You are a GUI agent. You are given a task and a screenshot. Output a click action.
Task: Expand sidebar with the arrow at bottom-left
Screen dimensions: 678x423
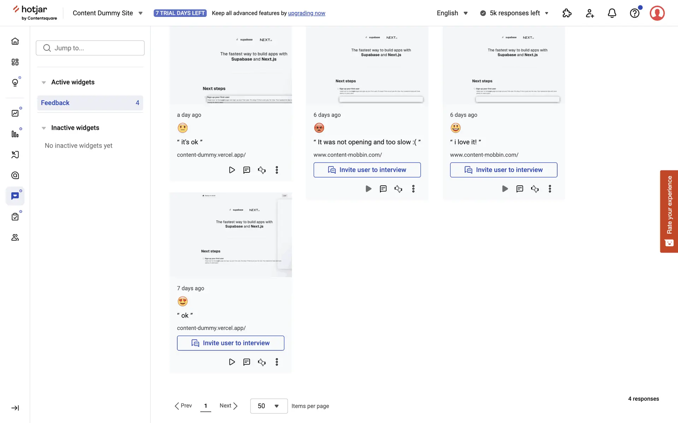[15, 408]
